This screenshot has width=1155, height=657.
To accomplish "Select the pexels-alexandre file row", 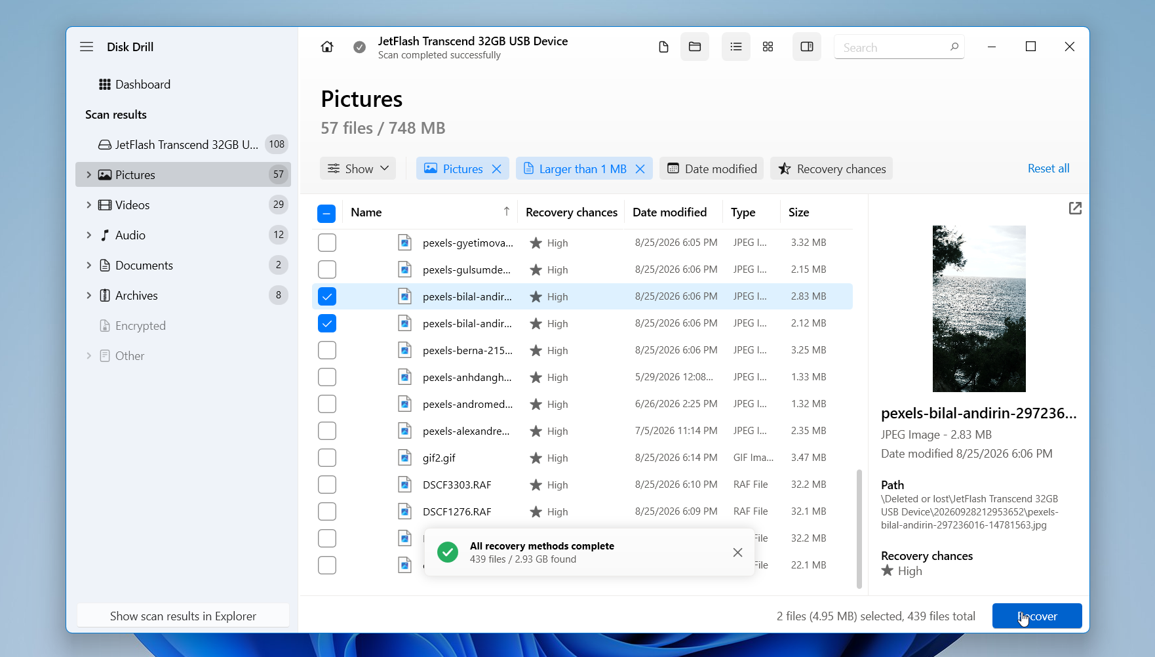I will pos(582,431).
